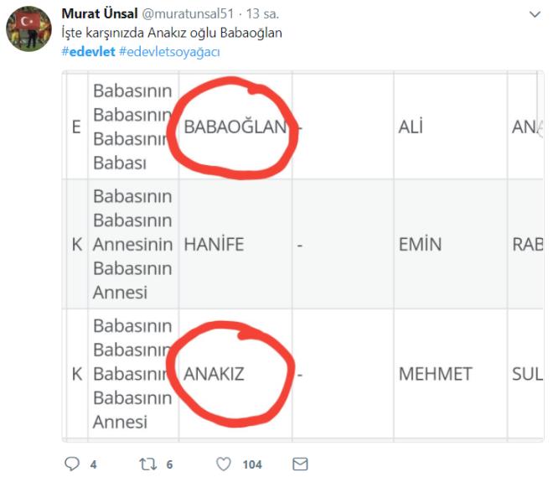Select the EMİN cell in the table
Screen dimensions: 553x477
420,245
